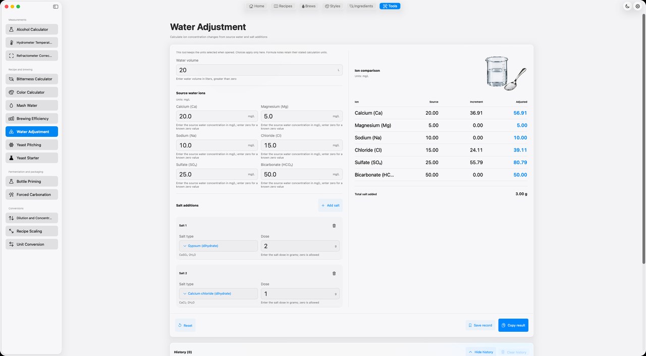Viewport: 646px width, 356px height.
Task: Open the Hydrometer Temperature tool
Action: click(x=32, y=42)
